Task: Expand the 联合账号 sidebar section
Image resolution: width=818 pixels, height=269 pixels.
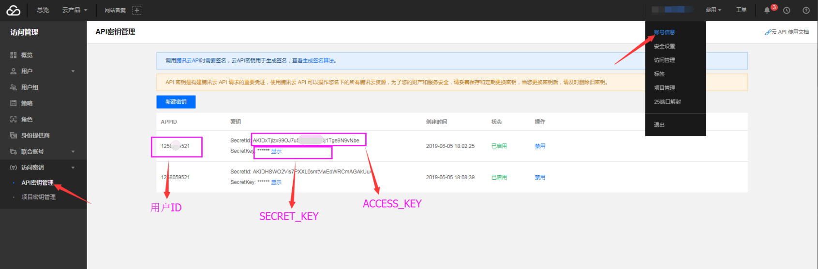Action: click(x=73, y=152)
